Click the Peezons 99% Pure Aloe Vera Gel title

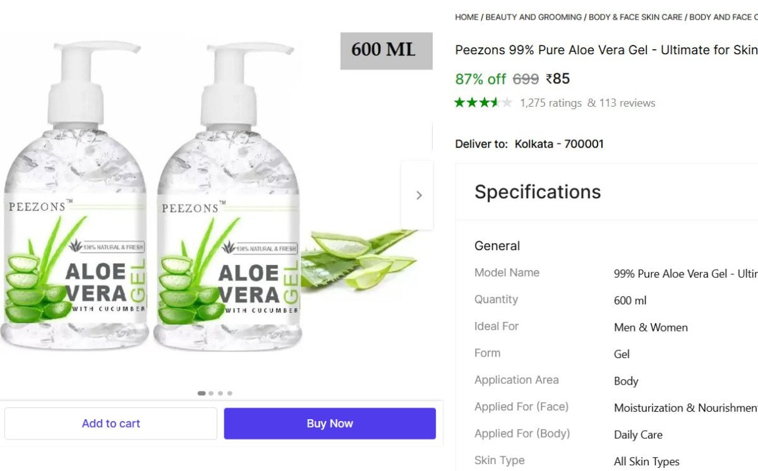606,50
